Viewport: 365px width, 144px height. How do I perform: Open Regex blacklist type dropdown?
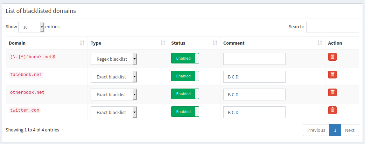pos(114,59)
